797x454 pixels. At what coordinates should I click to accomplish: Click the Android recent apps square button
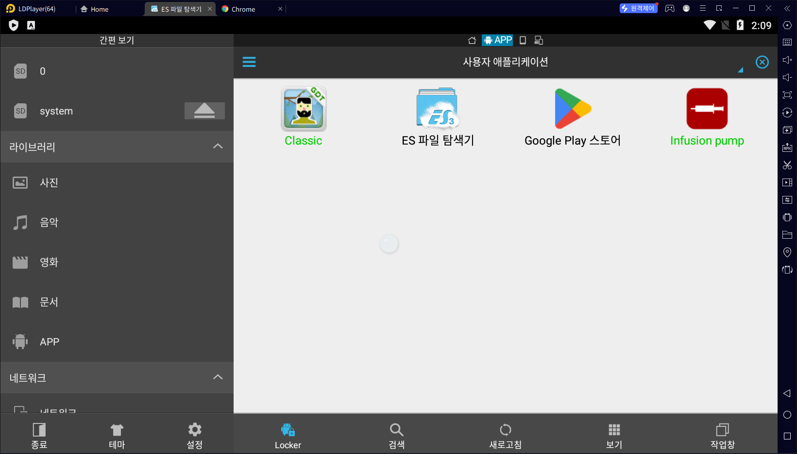click(787, 436)
